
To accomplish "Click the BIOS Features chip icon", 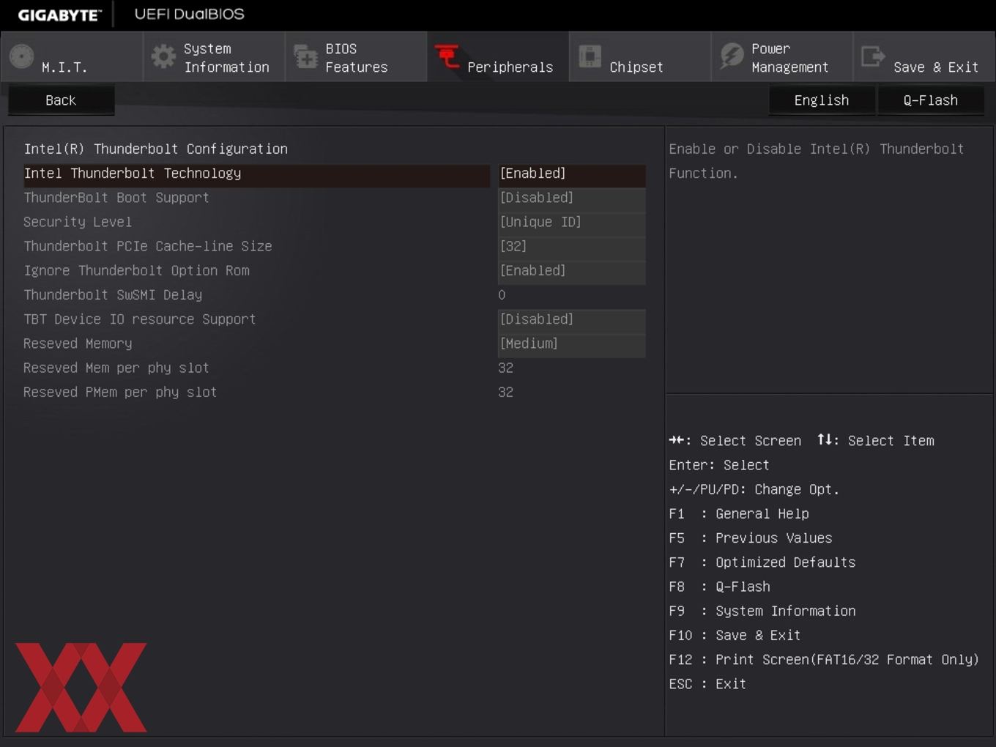I will [x=305, y=56].
